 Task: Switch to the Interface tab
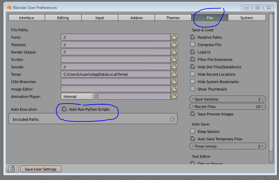tap(27, 17)
